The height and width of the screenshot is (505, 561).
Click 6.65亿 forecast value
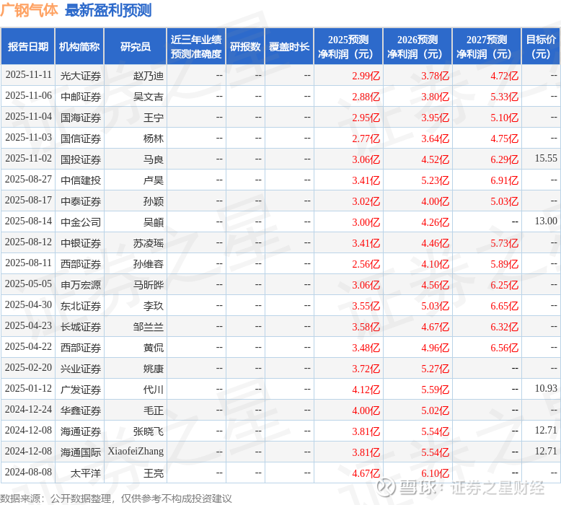(504, 306)
